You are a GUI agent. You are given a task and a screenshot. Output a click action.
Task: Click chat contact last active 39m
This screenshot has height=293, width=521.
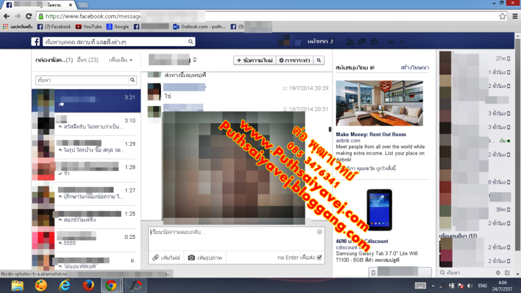(475, 210)
